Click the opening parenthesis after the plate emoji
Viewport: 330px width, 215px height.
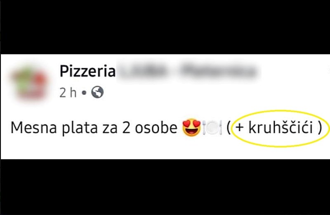point(229,128)
